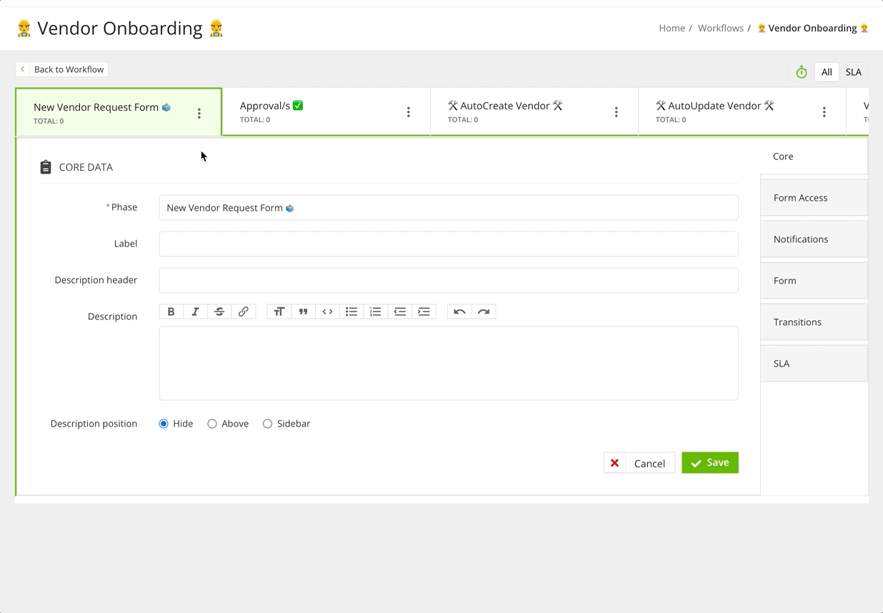Apply strikethrough in the description toolbar
883x613 pixels.
[219, 311]
